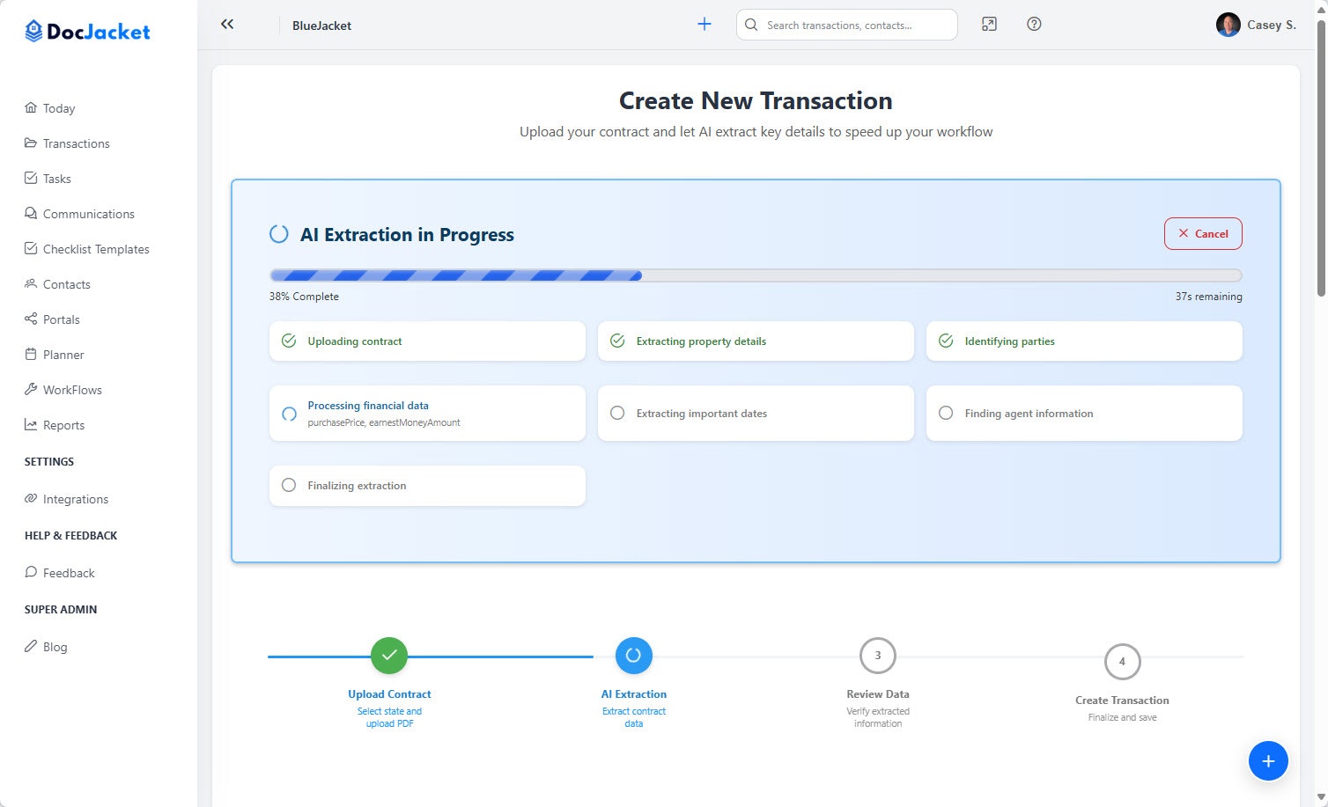Select circle next to Extracting important dates
This screenshot has width=1328, height=807.
pyautogui.click(x=617, y=413)
